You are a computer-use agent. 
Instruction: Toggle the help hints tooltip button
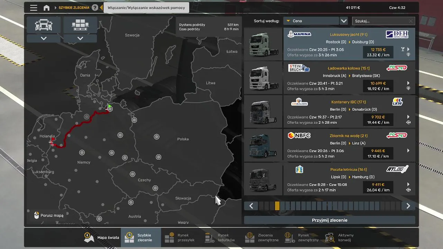[146, 8]
